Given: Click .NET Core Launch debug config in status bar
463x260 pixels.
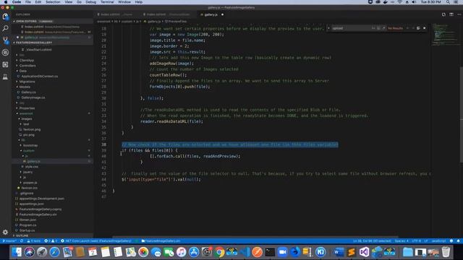Looking at the screenshot, I should pos(96,240).
